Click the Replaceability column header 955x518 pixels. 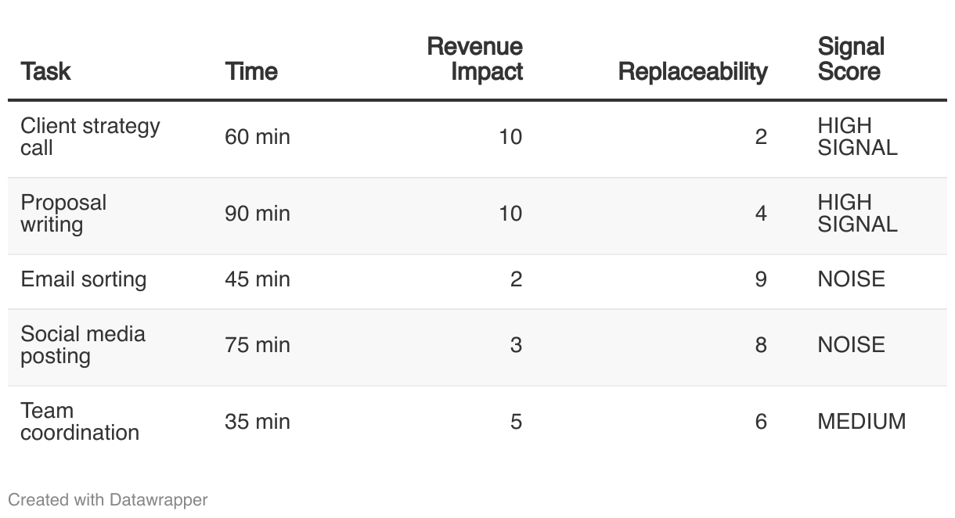[693, 71]
